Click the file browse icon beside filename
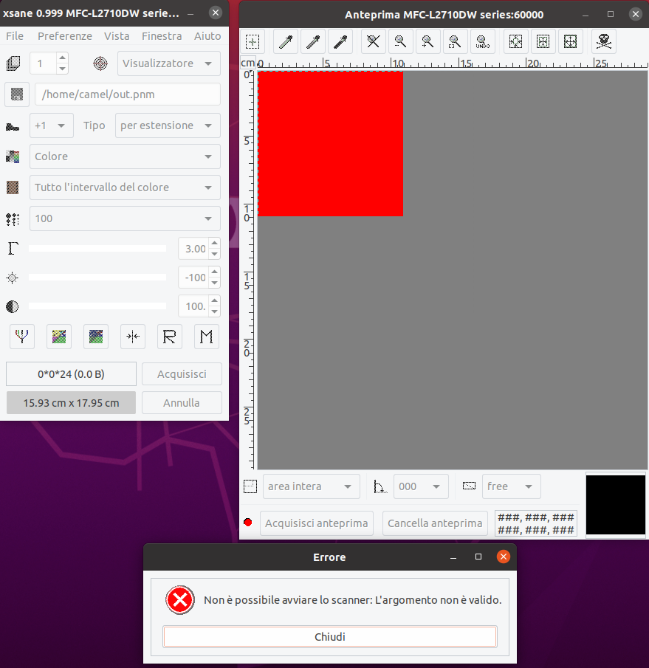Image resolution: width=649 pixels, height=668 pixels. click(17, 94)
